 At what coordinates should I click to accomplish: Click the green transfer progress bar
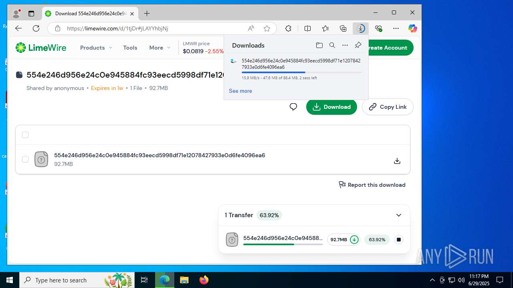tap(283, 244)
